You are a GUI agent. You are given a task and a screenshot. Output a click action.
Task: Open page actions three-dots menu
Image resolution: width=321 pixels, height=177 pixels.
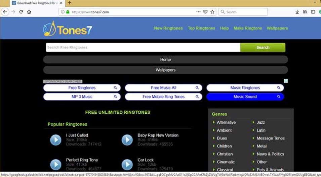[198, 12]
